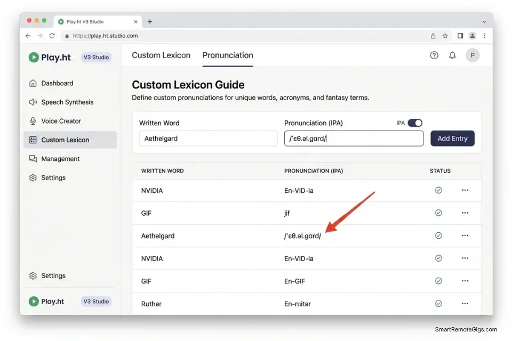This screenshot has height=341, width=512.
Task: Open notifications bell
Action: 452,55
